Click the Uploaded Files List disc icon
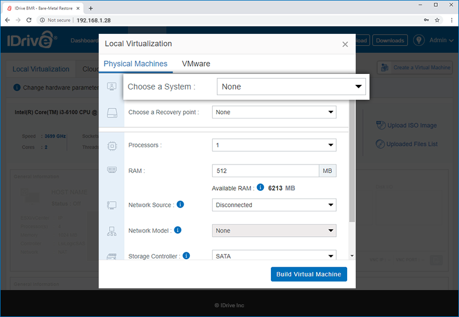The image size is (459, 317). pyautogui.click(x=380, y=144)
